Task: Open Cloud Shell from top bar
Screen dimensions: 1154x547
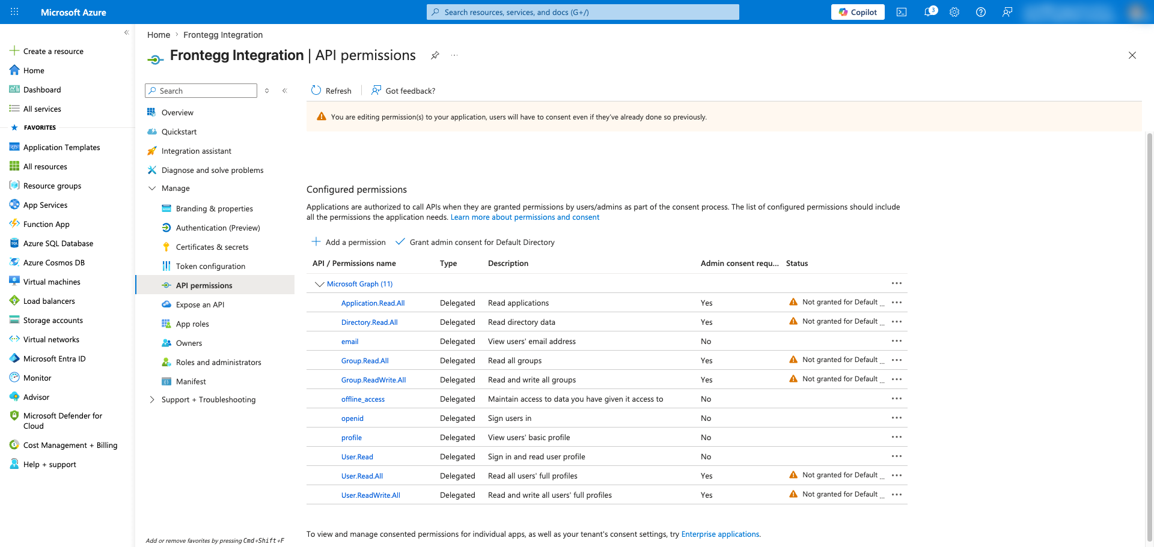Action: pyautogui.click(x=902, y=12)
